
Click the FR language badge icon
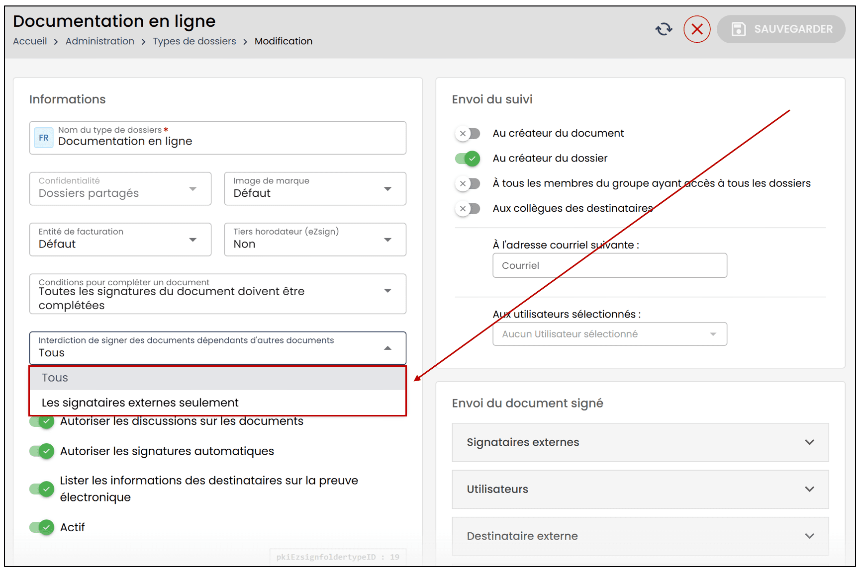coord(44,138)
